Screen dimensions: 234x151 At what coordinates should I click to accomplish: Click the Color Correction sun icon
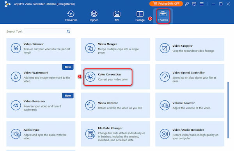coord(90,77)
